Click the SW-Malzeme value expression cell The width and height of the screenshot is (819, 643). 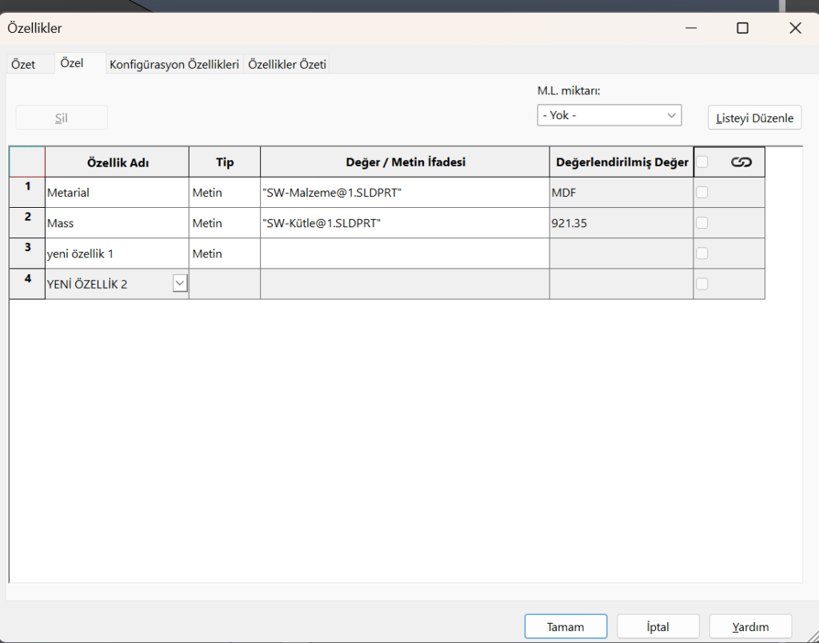[x=404, y=193]
